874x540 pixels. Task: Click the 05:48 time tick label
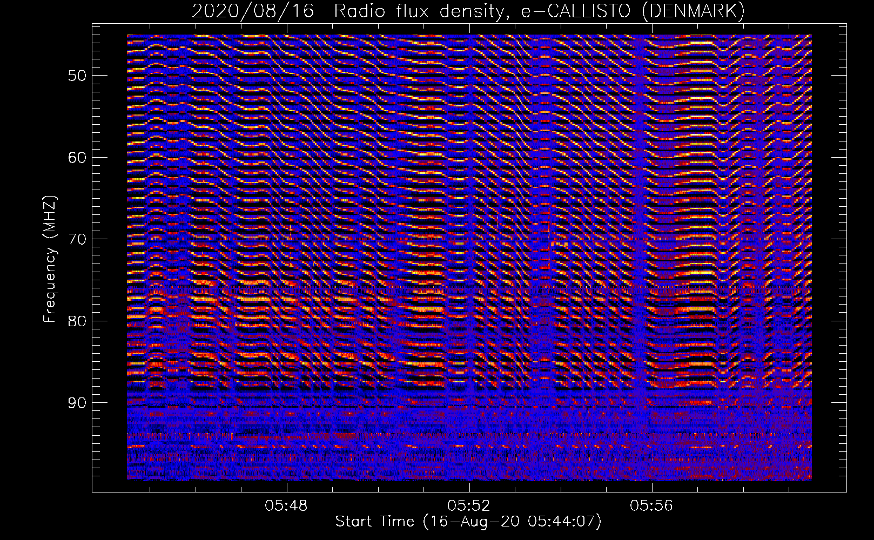tap(286, 505)
